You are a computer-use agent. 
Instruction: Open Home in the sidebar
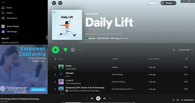(x=9, y=8)
